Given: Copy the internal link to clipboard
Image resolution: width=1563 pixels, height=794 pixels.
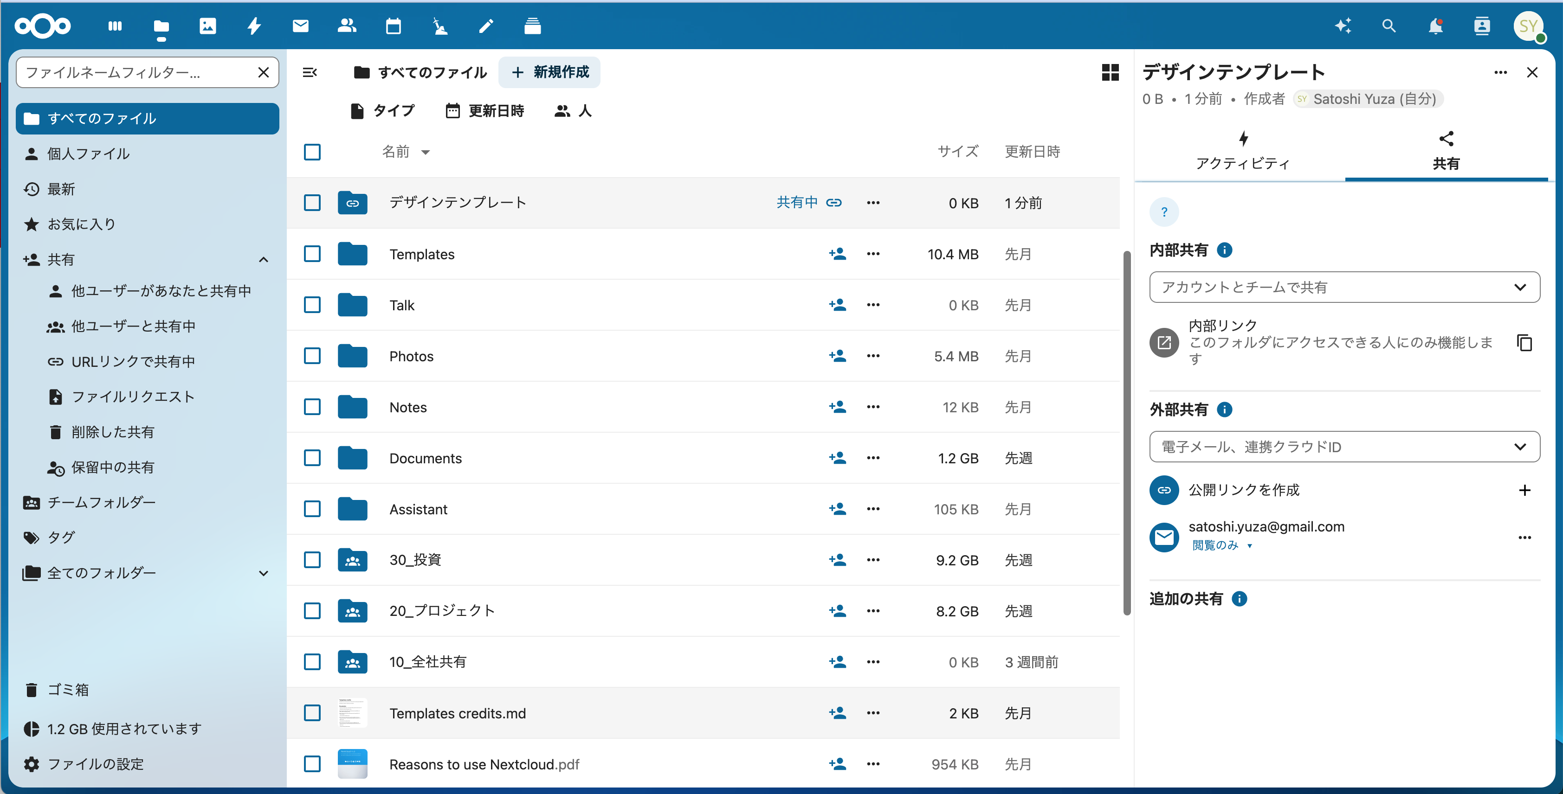Looking at the screenshot, I should click(1524, 343).
